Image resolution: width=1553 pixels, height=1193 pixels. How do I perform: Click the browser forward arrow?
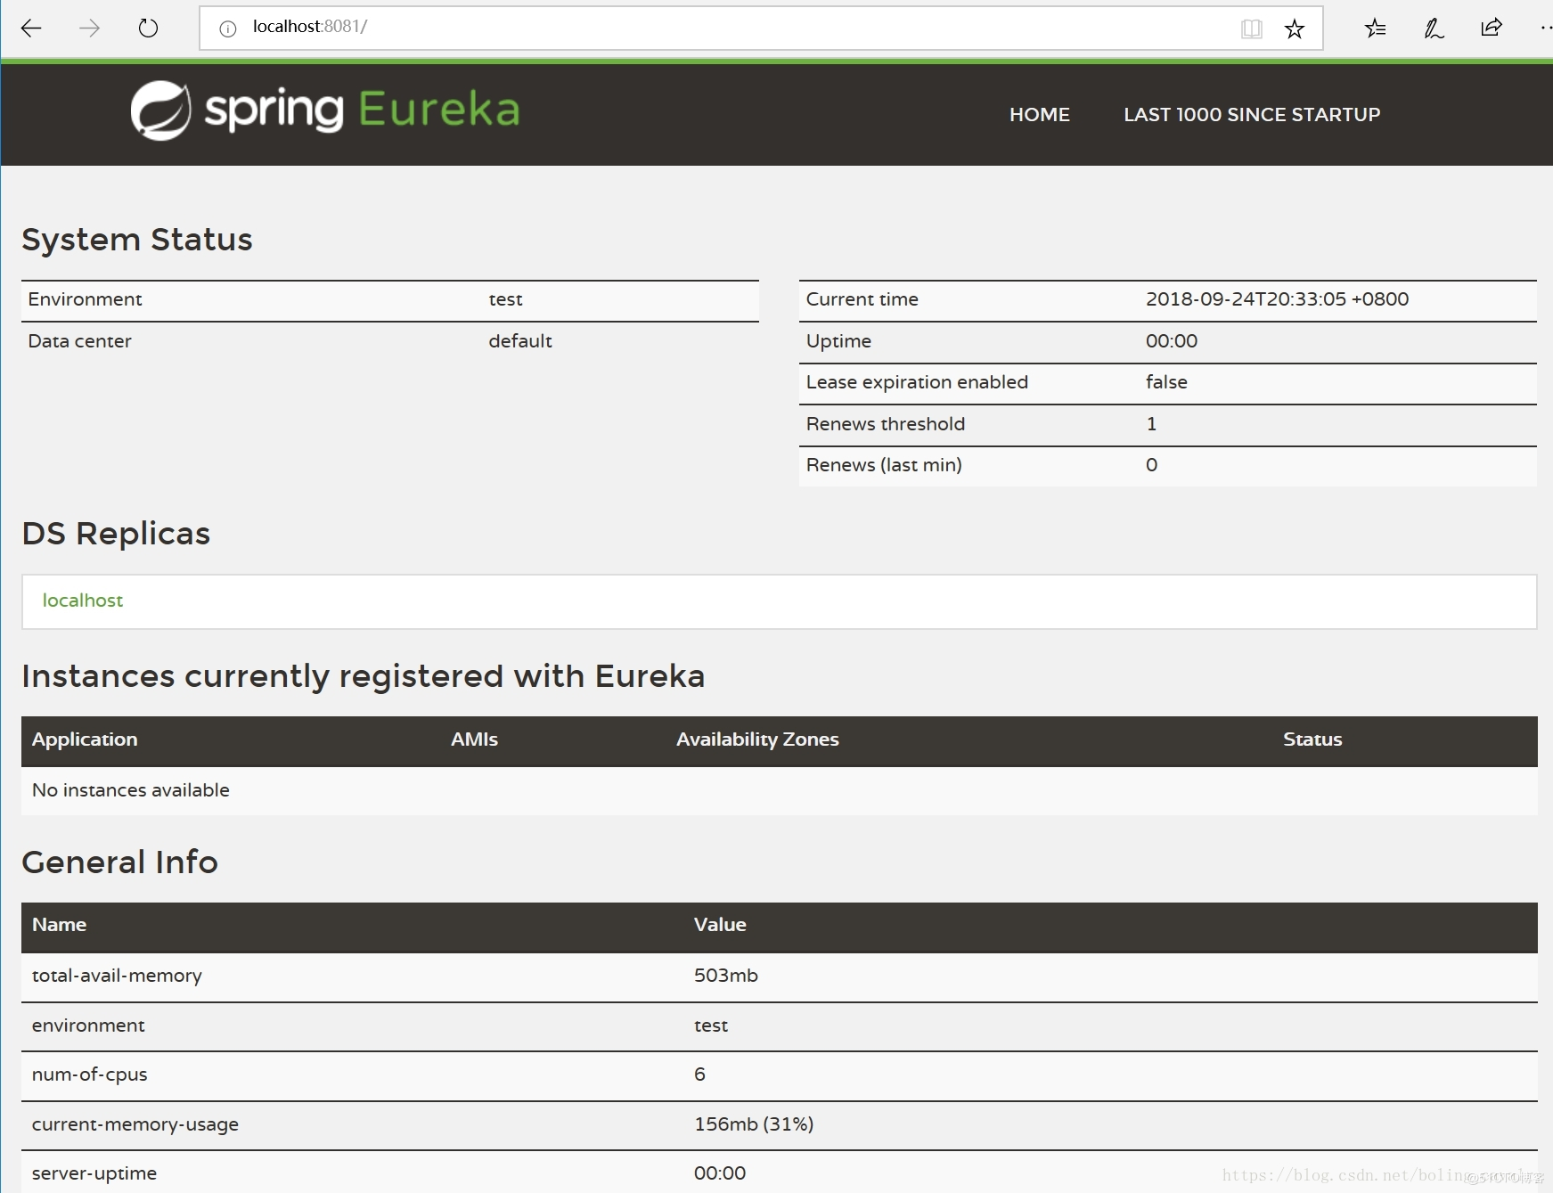coord(89,29)
